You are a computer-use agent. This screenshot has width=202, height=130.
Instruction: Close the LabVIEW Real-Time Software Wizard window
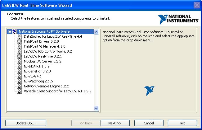click(197, 5)
